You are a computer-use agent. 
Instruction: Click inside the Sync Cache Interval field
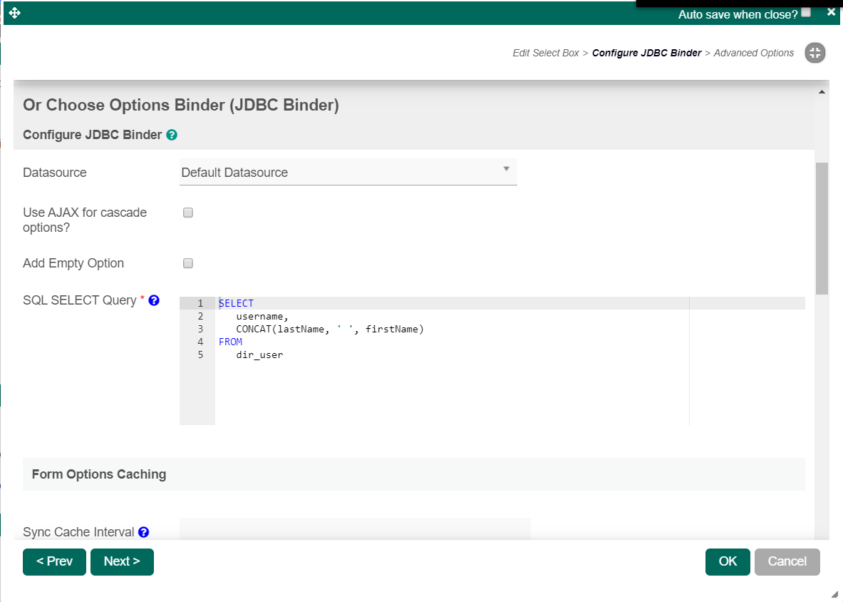(x=355, y=529)
